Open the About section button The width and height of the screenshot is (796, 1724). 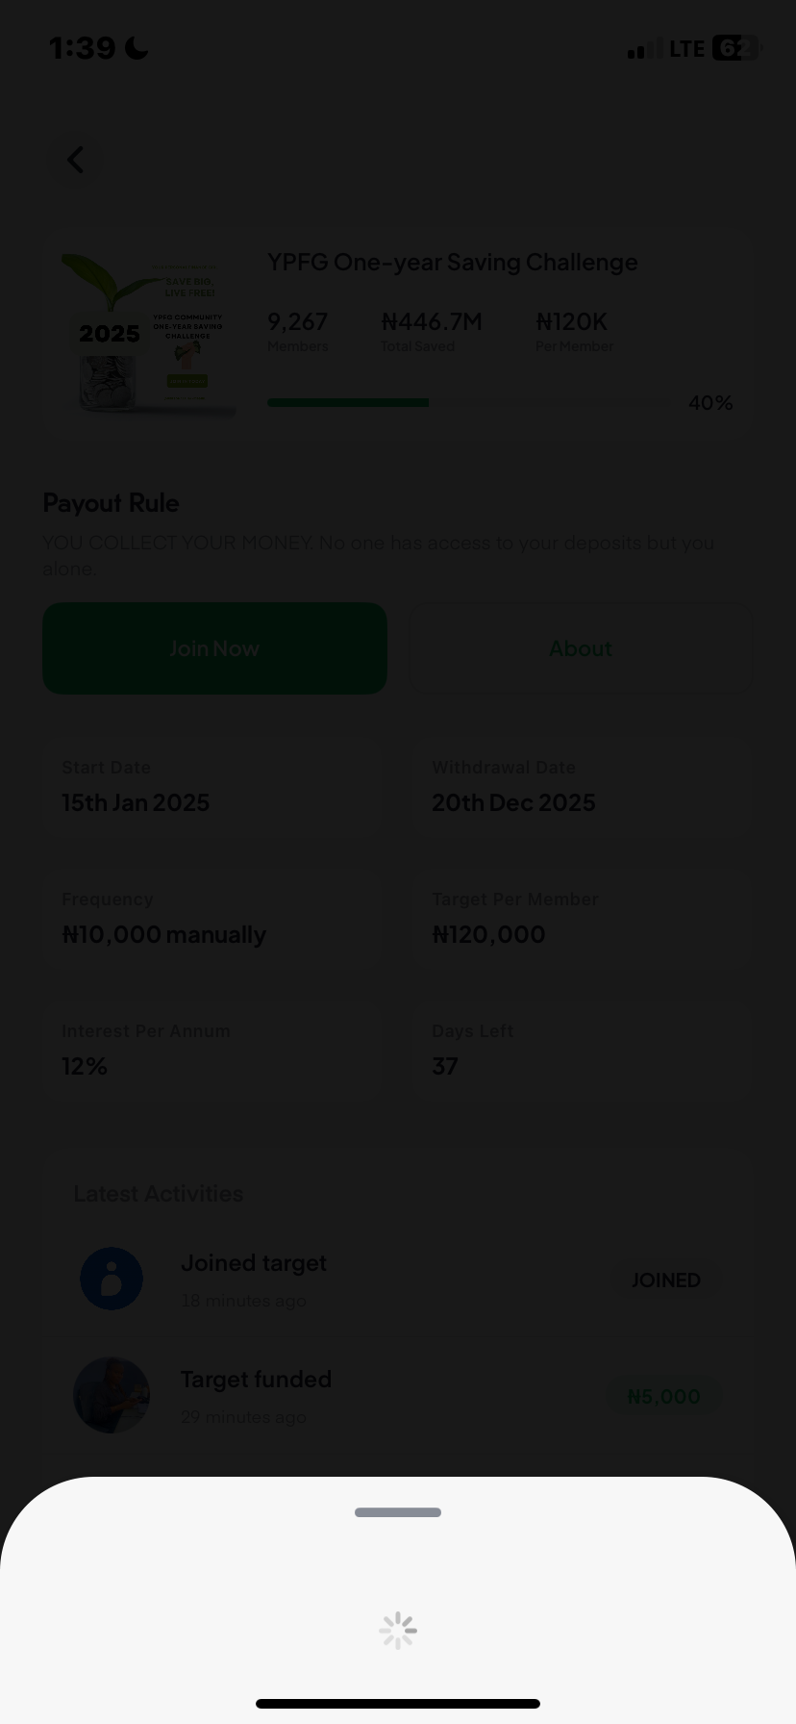580,648
